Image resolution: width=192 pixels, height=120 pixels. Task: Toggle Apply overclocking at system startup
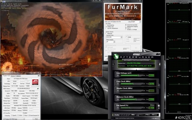coord(114,118)
